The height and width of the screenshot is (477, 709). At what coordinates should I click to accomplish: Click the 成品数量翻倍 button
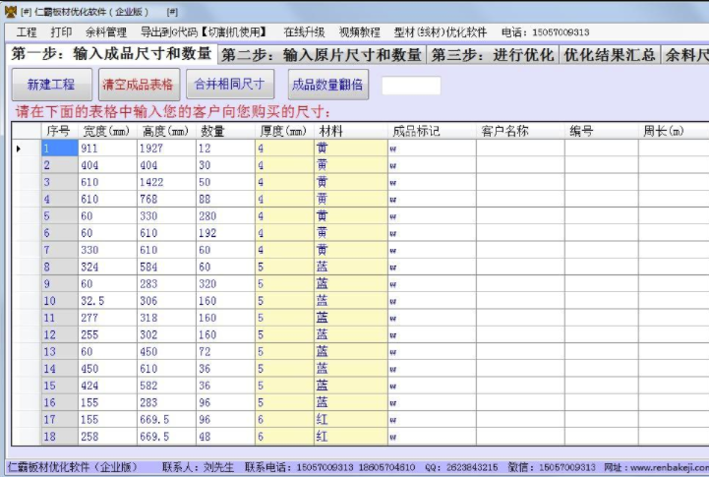[x=327, y=85]
